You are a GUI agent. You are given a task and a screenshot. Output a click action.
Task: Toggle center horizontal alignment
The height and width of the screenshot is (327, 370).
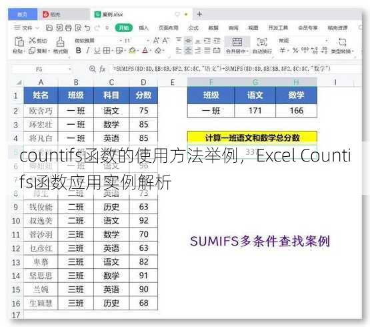[x=188, y=50]
